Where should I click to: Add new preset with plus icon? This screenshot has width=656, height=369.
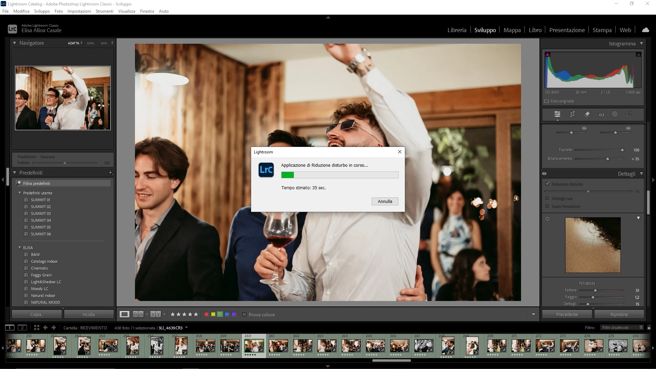pyautogui.click(x=110, y=173)
